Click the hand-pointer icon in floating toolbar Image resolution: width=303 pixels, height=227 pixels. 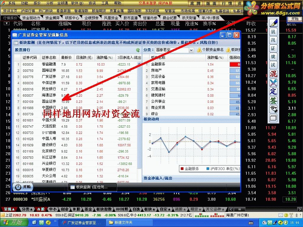coord(273,109)
